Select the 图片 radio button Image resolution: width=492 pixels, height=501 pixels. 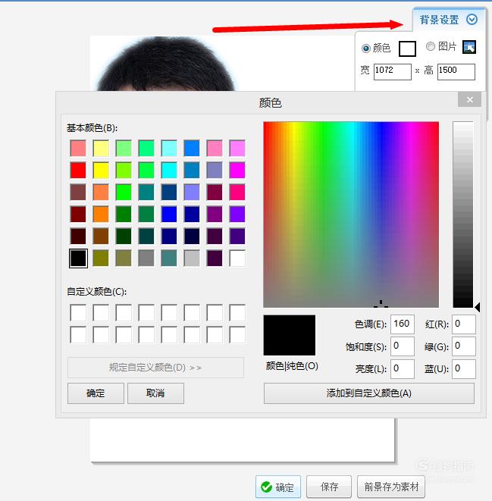tap(431, 46)
